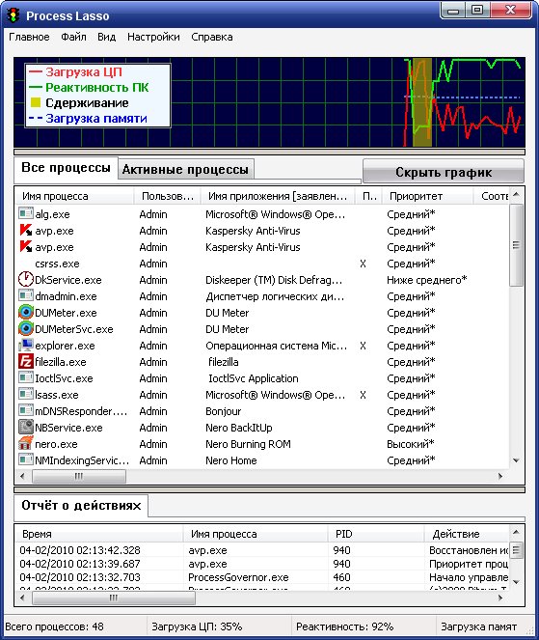This screenshot has height=640, width=539.
Task: Click the action log scrollbar up arrow
Action: pyautogui.click(x=516, y=532)
